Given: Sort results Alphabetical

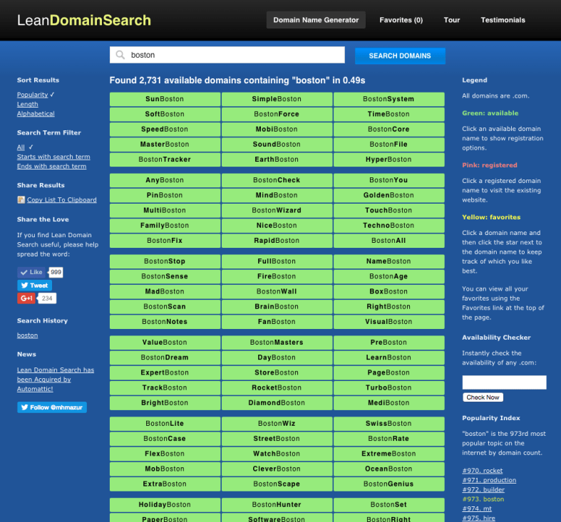Looking at the screenshot, I should tap(36, 114).
